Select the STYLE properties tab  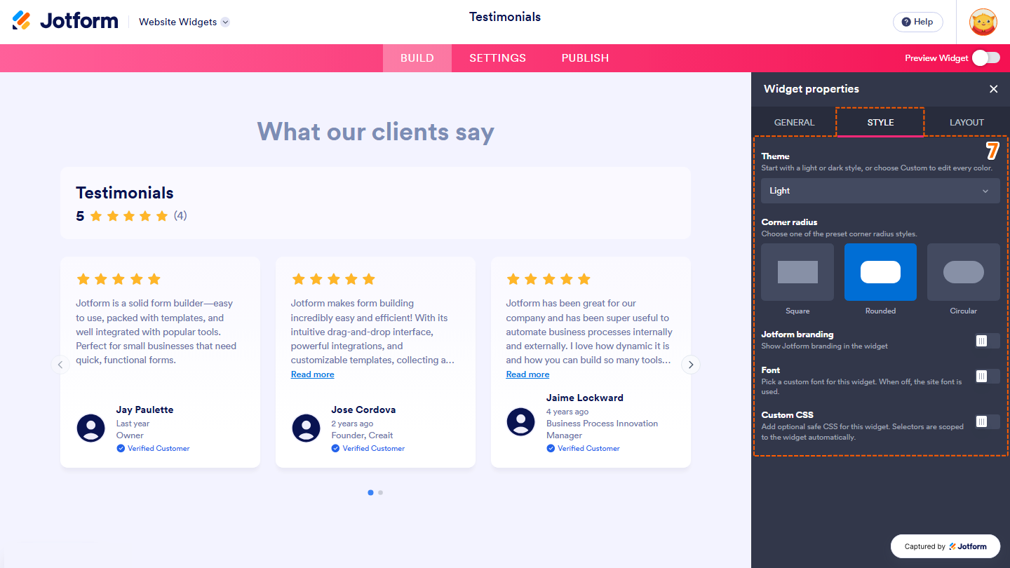(880, 122)
